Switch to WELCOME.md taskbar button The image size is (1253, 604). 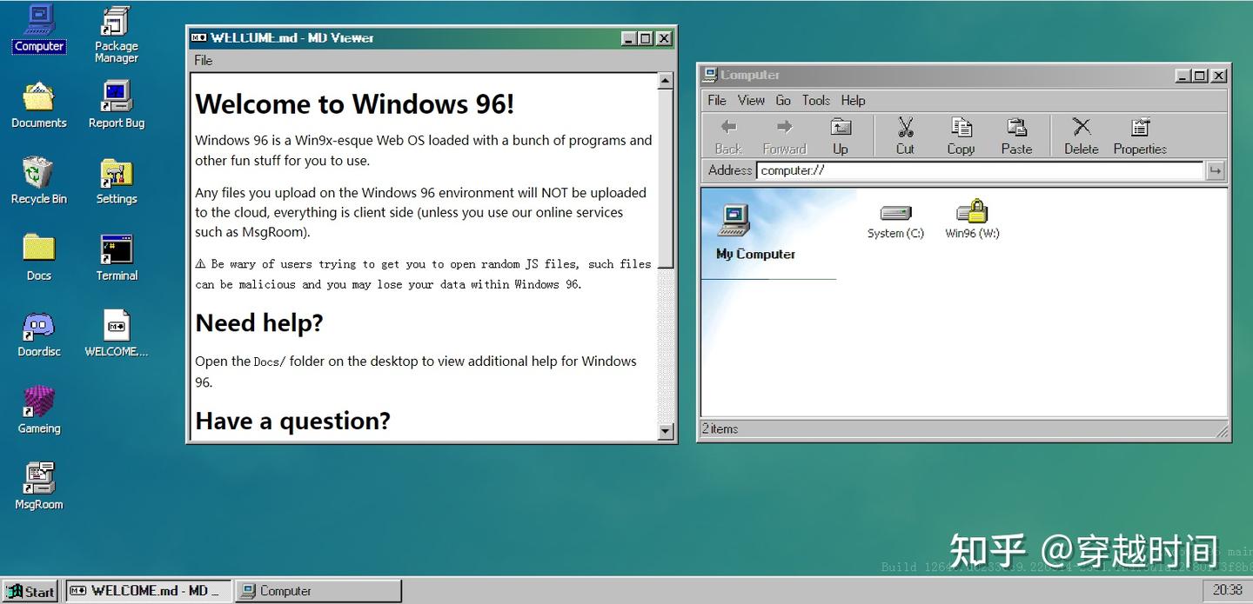(x=149, y=591)
